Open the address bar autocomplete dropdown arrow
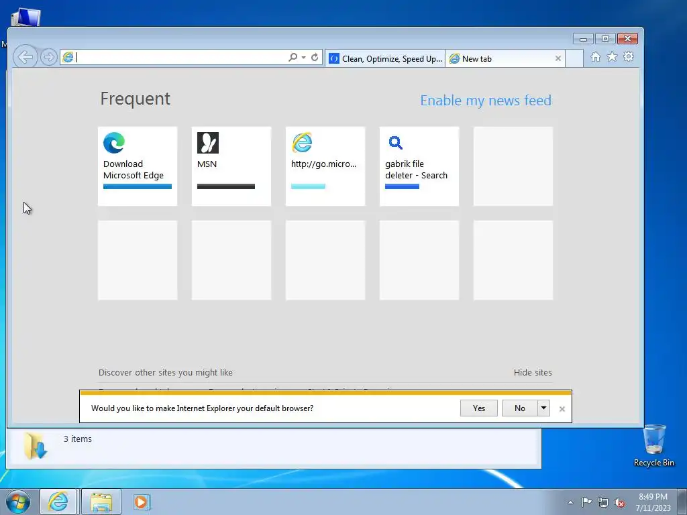Image resolution: width=687 pixels, height=515 pixels. 303,58
